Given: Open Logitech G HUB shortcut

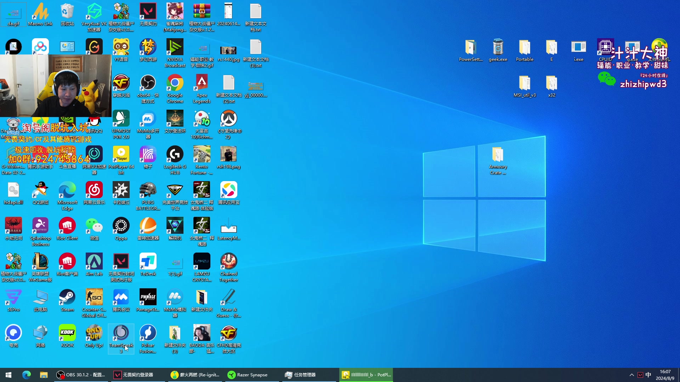Looking at the screenshot, I should (175, 160).
